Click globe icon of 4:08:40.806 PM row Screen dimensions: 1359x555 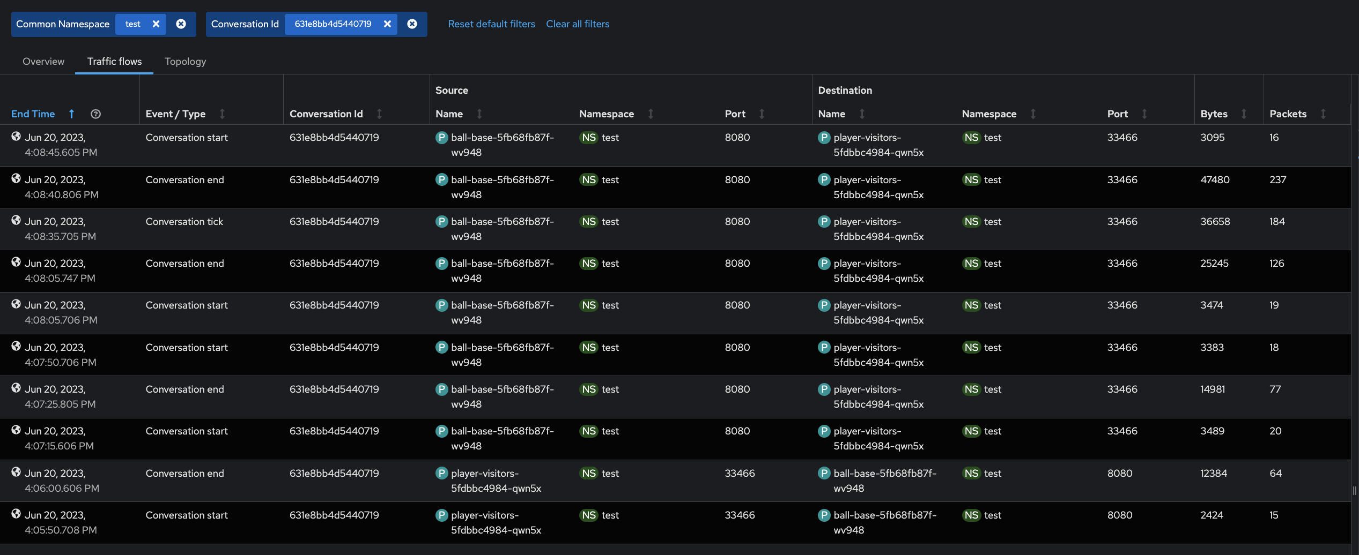click(16, 178)
